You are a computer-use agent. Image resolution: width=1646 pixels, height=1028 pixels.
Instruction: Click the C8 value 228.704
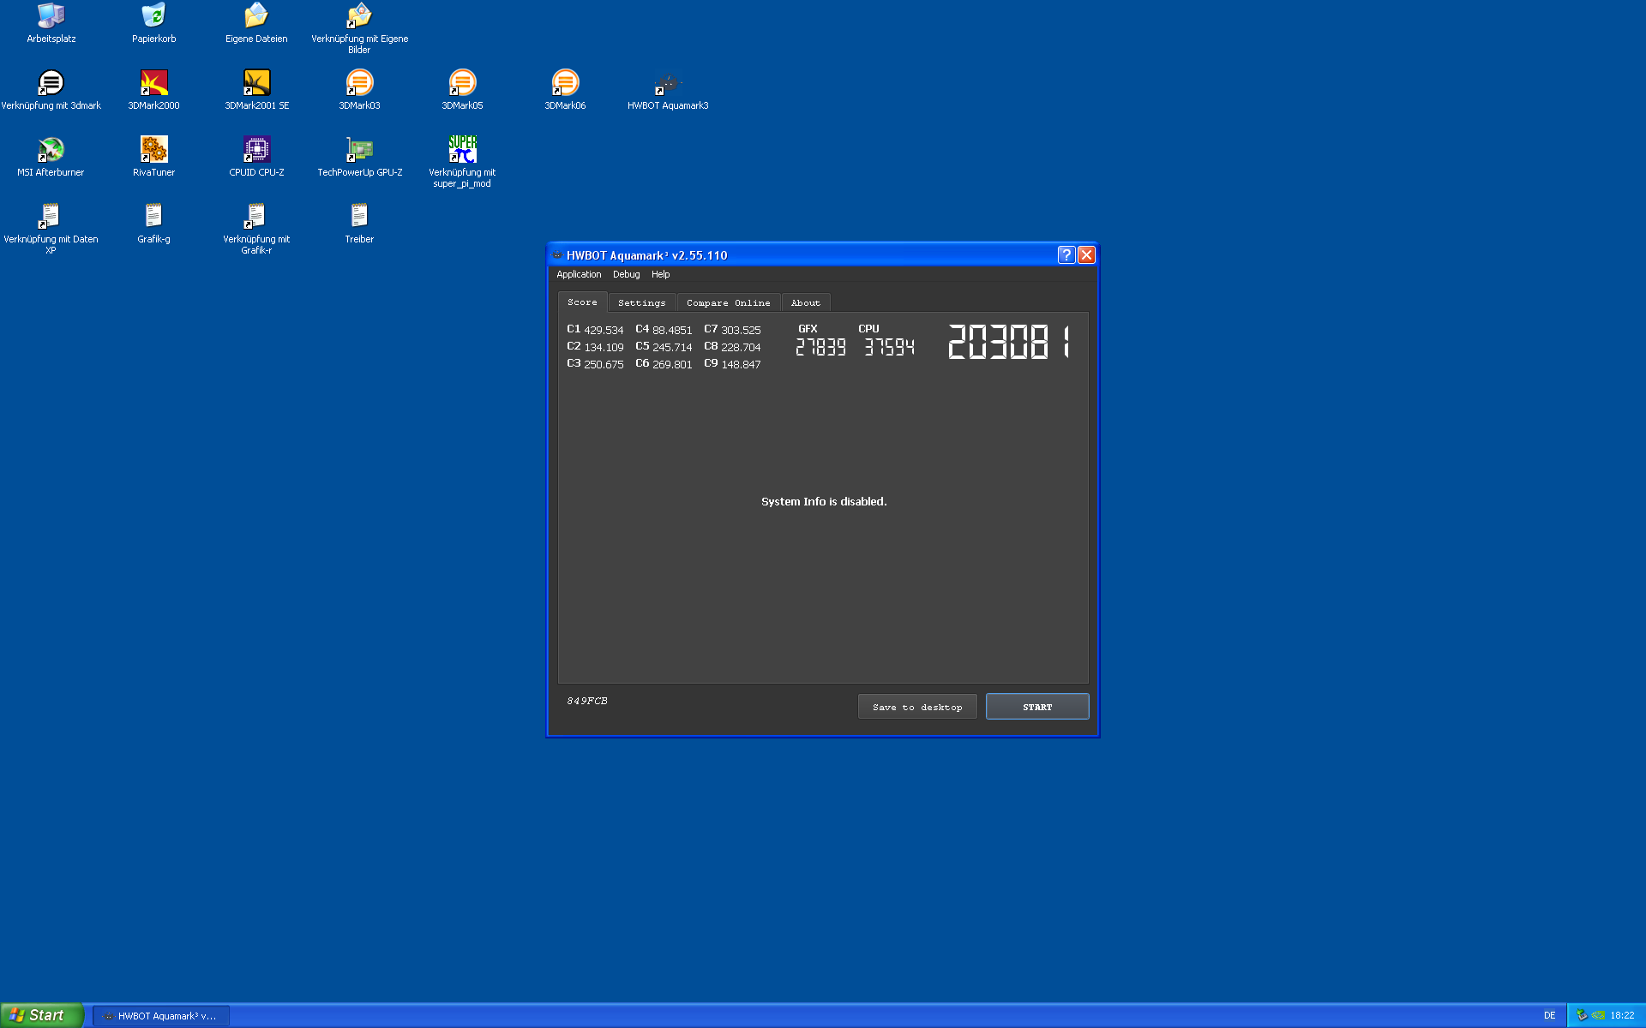pyautogui.click(x=741, y=347)
